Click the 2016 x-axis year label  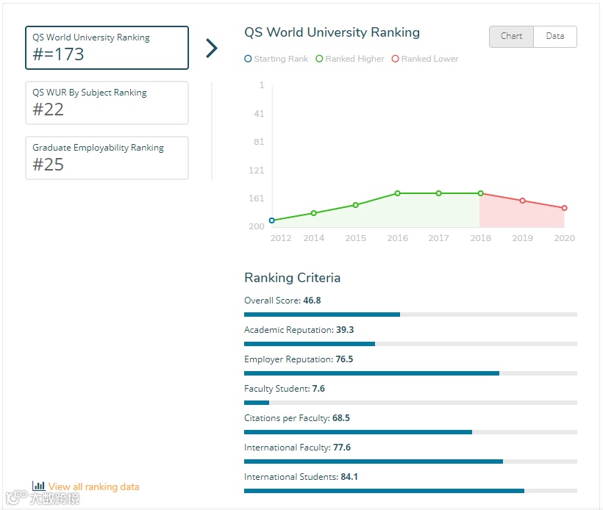point(398,238)
